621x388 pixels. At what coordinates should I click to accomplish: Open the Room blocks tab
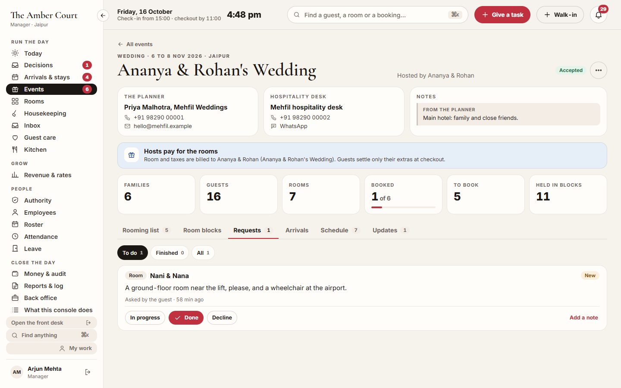pyautogui.click(x=202, y=230)
